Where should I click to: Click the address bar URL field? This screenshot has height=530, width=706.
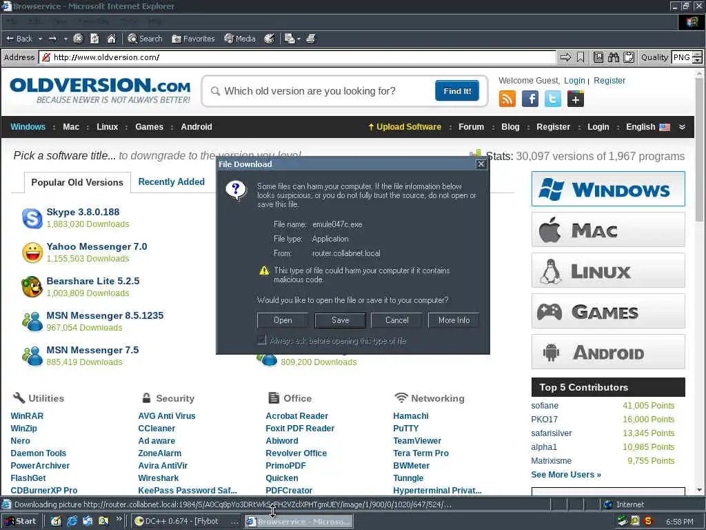pos(297,57)
